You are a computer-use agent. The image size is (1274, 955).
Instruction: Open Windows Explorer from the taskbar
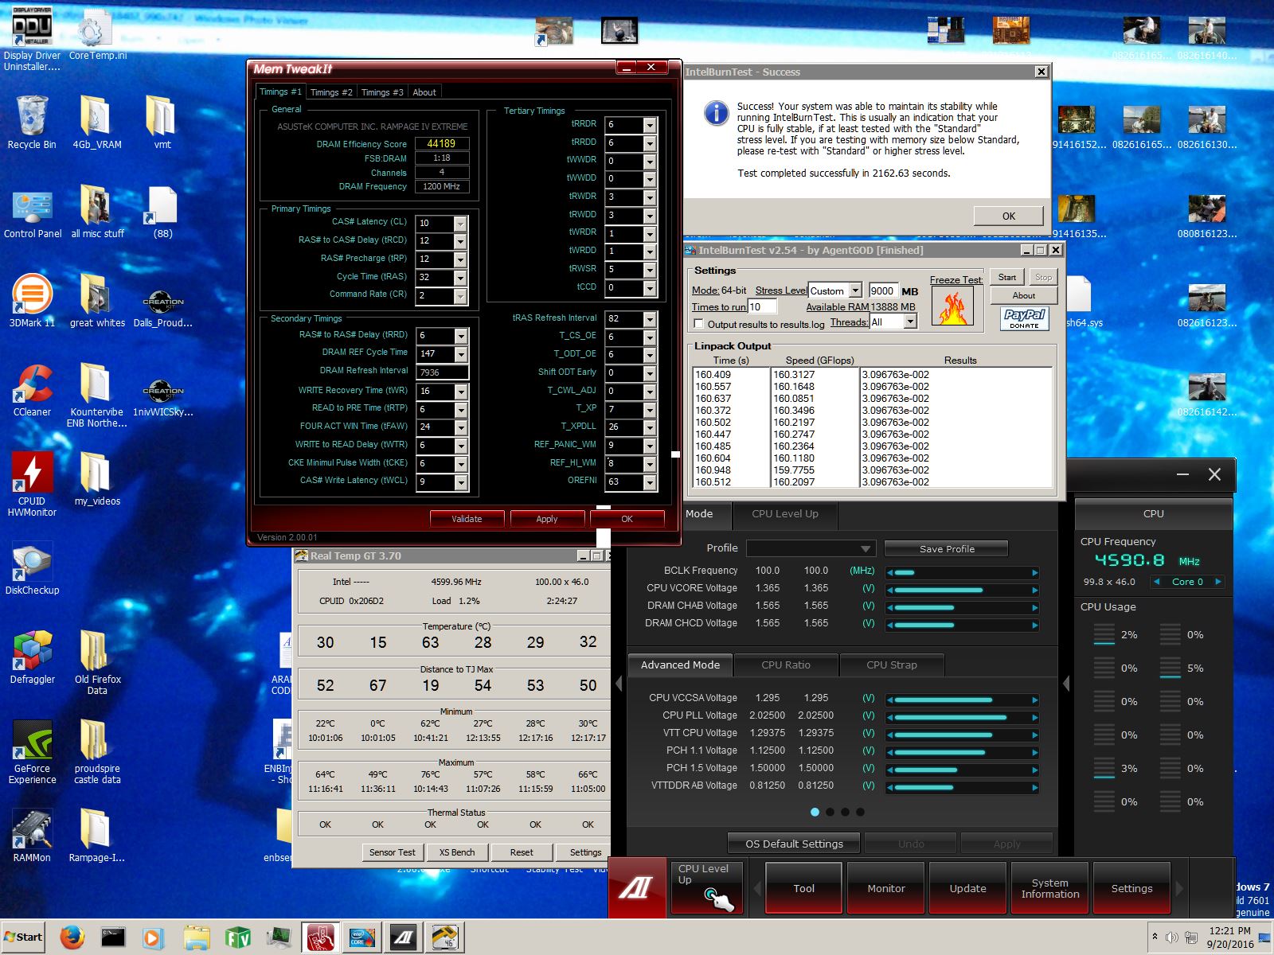click(x=196, y=937)
